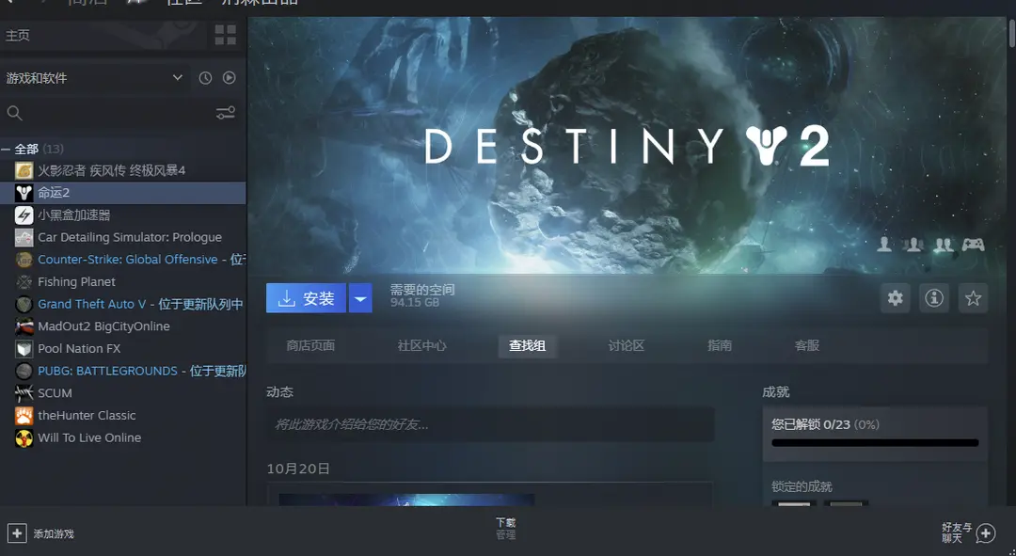The height and width of the screenshot is (556, 1016).
Task: Click theHunter Classic paw icon
Action: point(24,416)
